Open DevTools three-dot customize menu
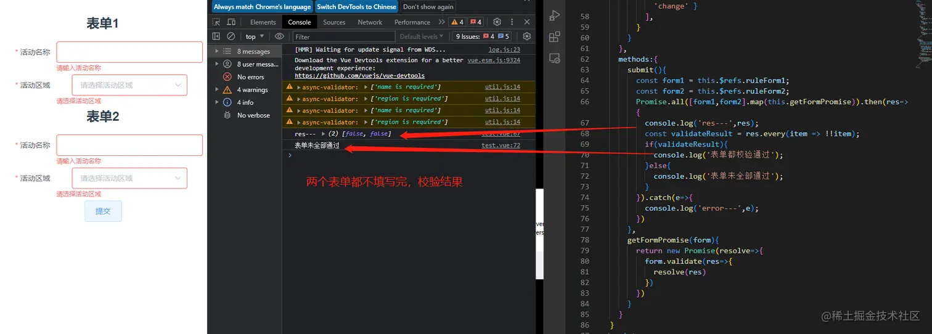Viewport: 932px width, 334px height. click(x=512, y=22)
